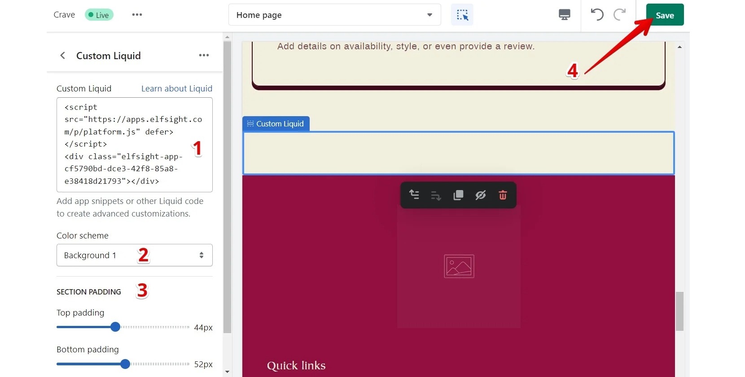This screenshot has height=377, width=745.
Task: Select the Custom Liquid section label tab
Action: click(276, 124)
